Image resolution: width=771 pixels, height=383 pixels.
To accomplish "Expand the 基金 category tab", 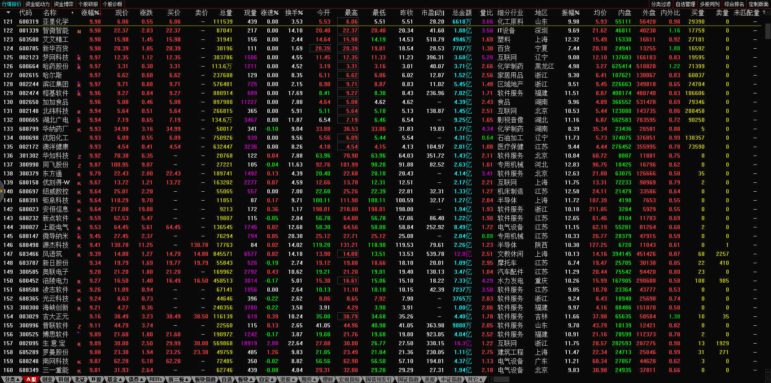I will point(114,379).
